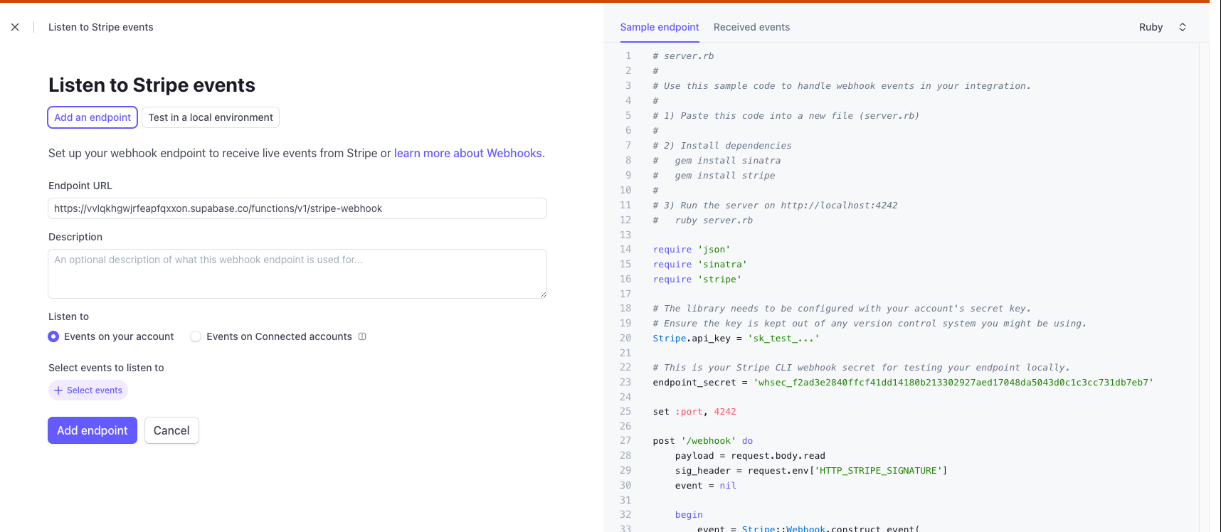1221x532 pixels.
Task: Click the 'event = nil' code line
Action: click(x=706, y=486)
